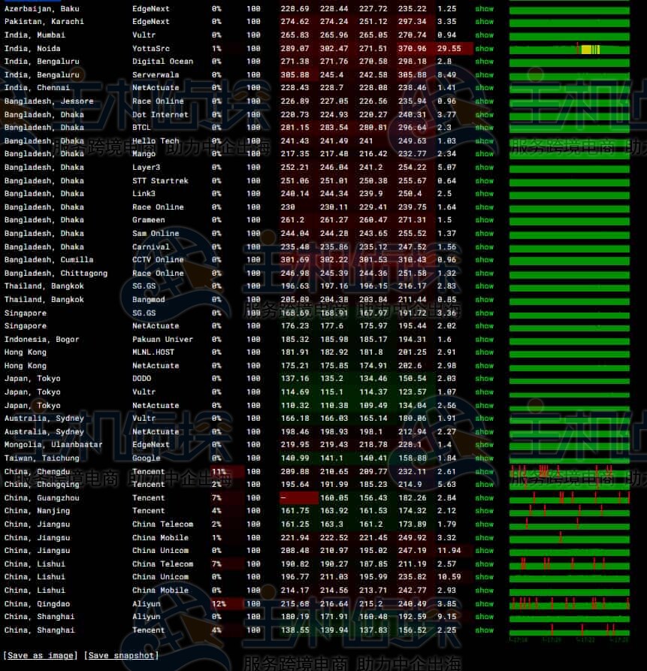The height and width of the screenshot is (671, 647).
Task: Open 'show' for Indonesia, Bogor row
Action: click(484, 340)
